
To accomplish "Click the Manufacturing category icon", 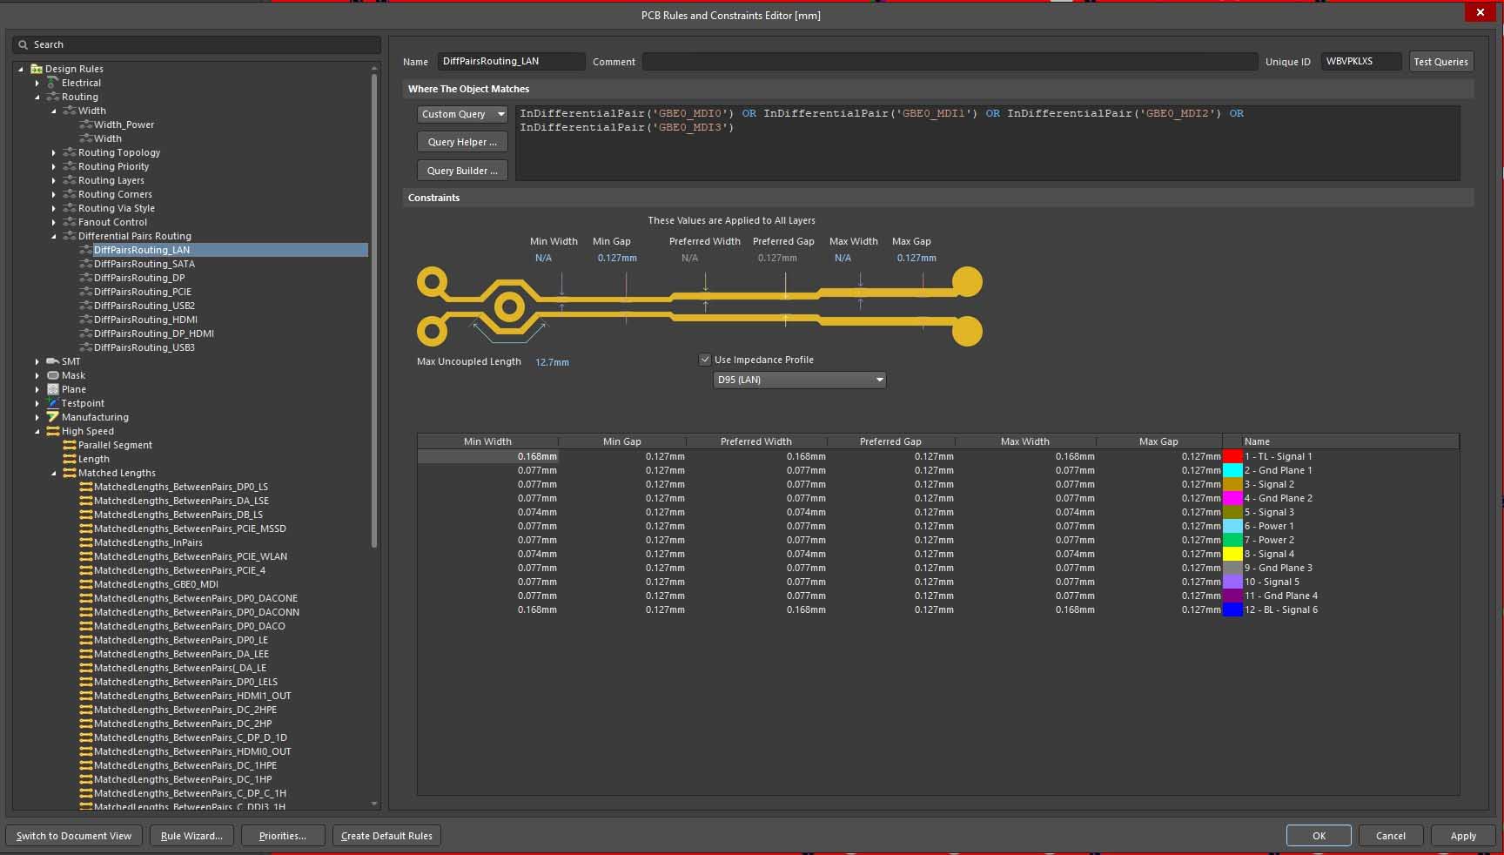I will [x=53, y=417].
